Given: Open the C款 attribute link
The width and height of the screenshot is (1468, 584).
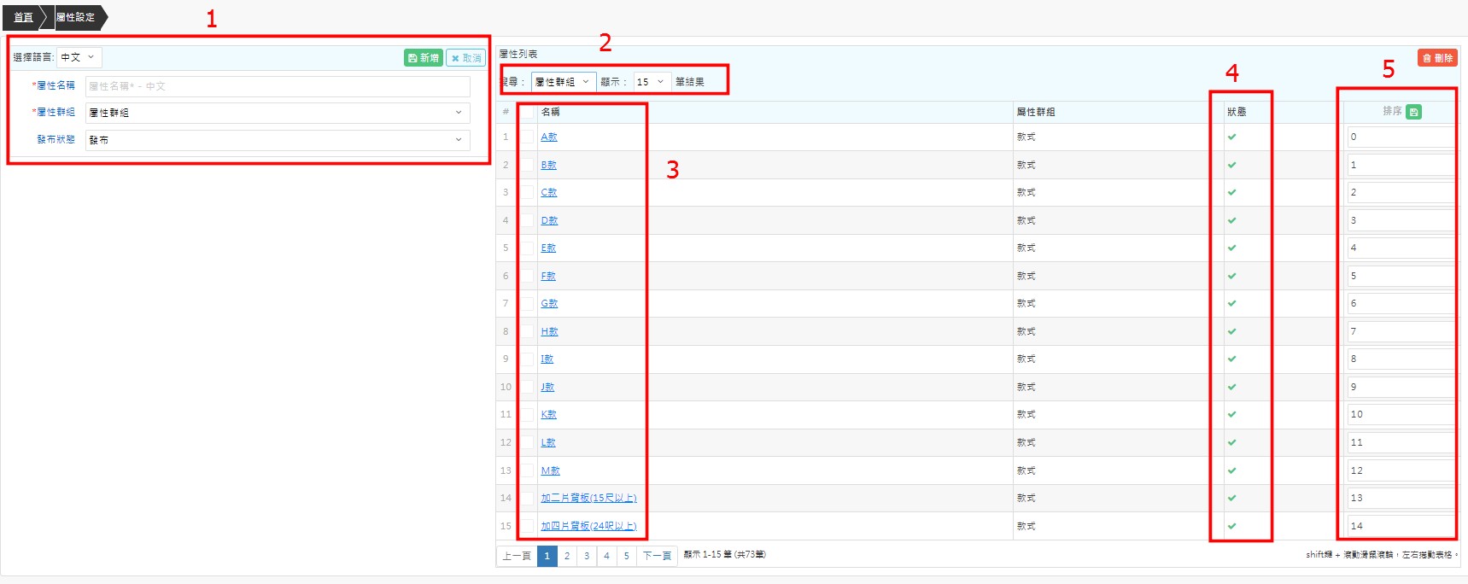Looking at the screenshot, I should [548, 193].
